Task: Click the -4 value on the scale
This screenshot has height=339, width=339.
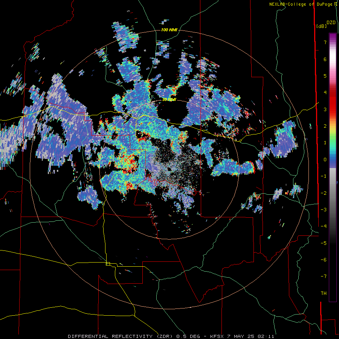Action: pos(324,226)
